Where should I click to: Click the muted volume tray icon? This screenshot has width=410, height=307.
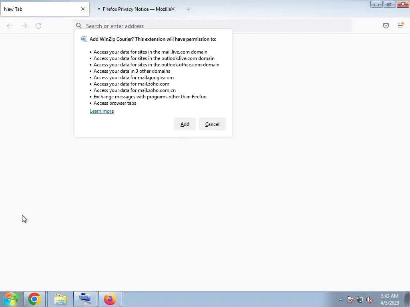pos(370,299)
